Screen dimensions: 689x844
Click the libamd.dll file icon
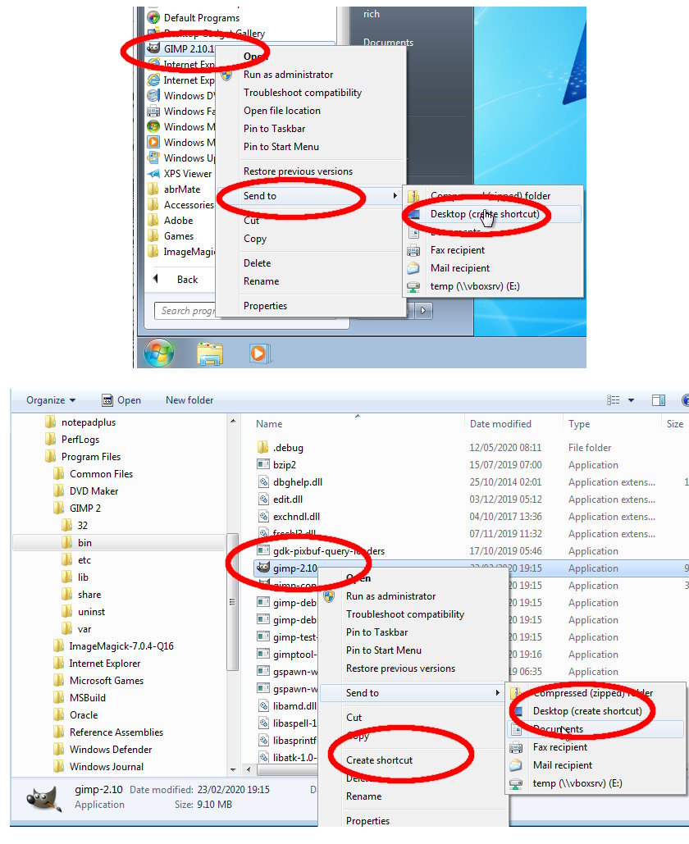click(263, 705)
